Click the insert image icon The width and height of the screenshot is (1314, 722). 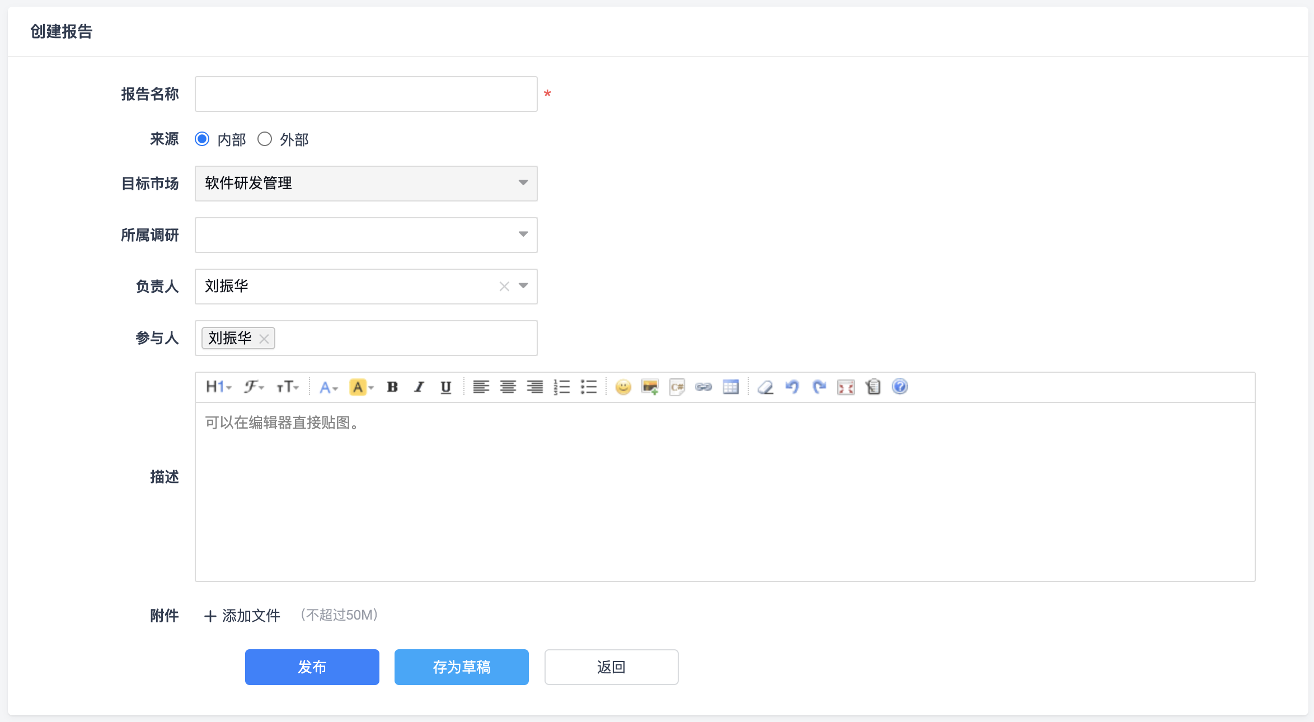pyautogui.click(x=650, y=387)
